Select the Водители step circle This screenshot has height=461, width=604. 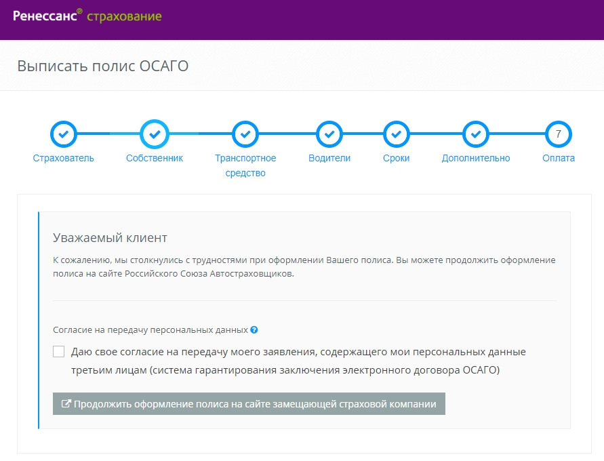(x=329, y=134)
